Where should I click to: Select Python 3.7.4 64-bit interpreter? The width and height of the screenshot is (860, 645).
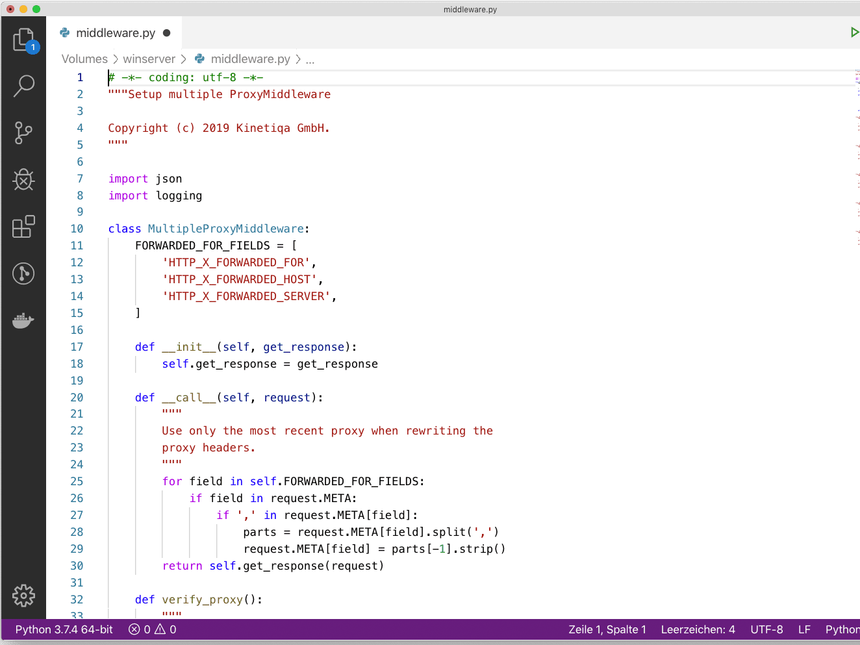click(64, 629)
